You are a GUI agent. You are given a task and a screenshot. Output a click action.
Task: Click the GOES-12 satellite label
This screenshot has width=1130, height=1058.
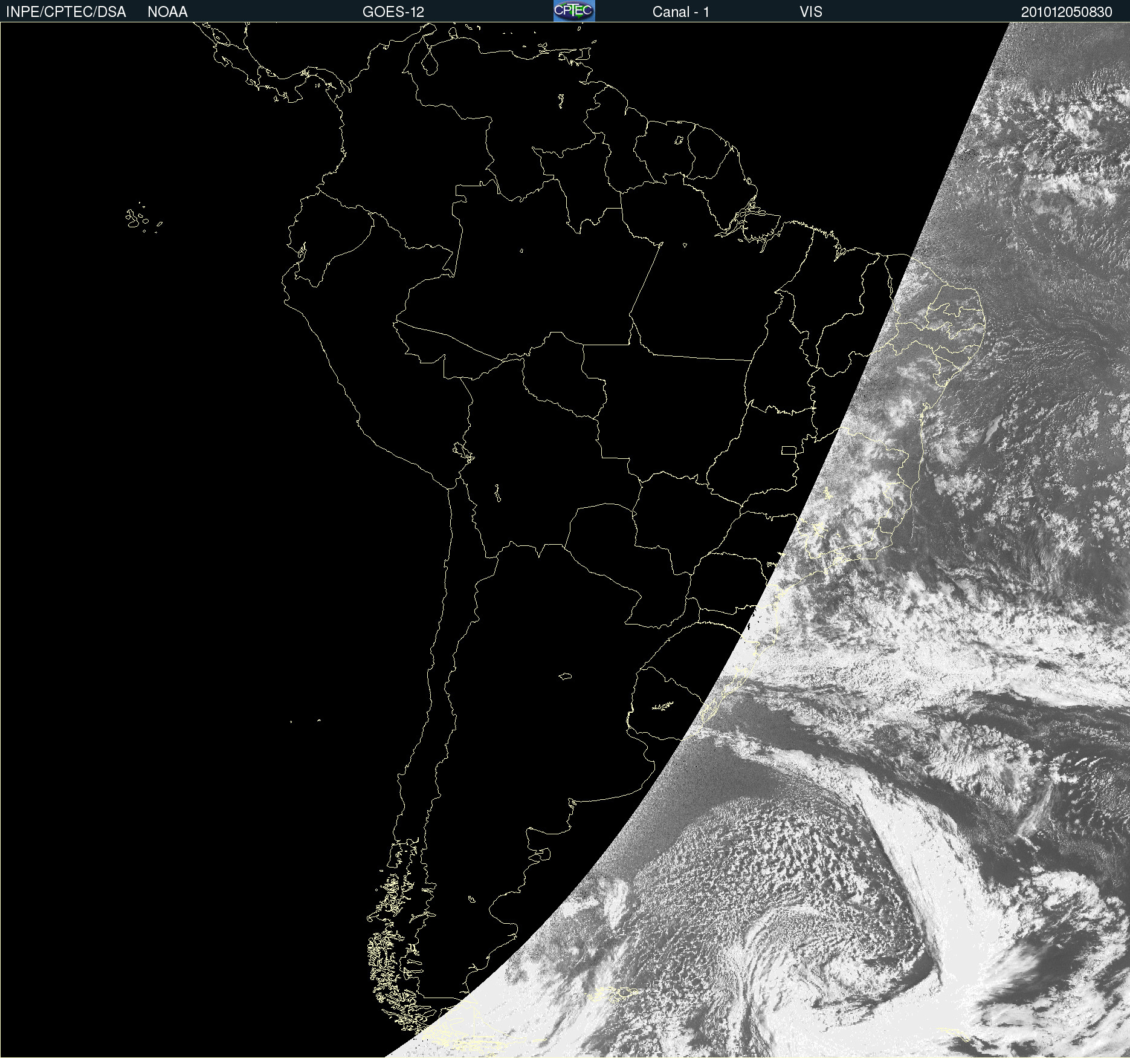393,12
